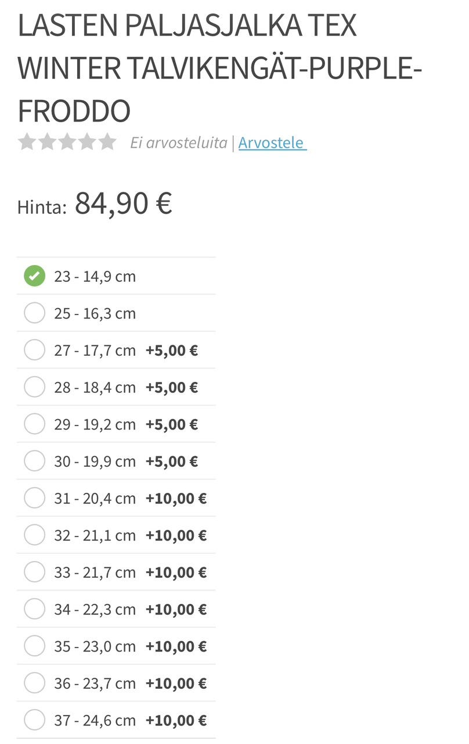The image size is (469, 744).
Task: Click the fourth rating star
Action: [x=87, y=142]
